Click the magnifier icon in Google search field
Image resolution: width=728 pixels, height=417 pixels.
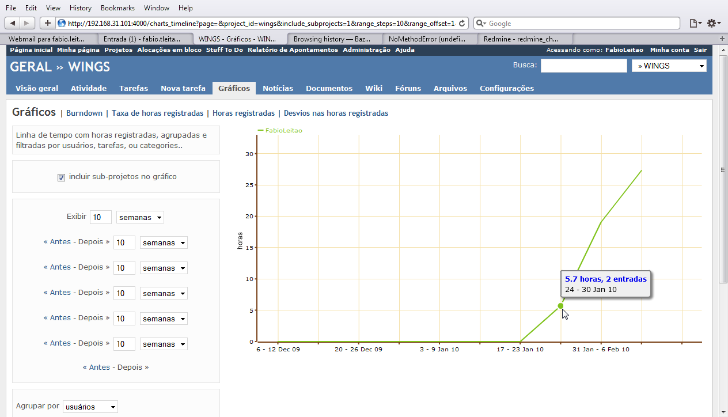point(480,24)
